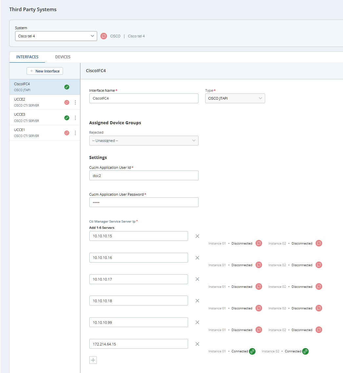Select the UCCE1 interface row
This screenshot has width=343, height=373.
point(45,133)
